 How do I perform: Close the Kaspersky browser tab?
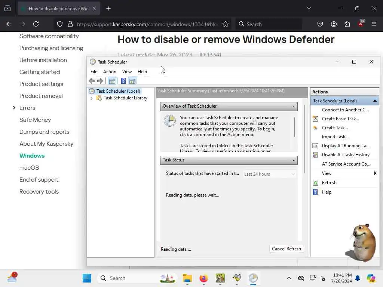[x=94, y=8]
